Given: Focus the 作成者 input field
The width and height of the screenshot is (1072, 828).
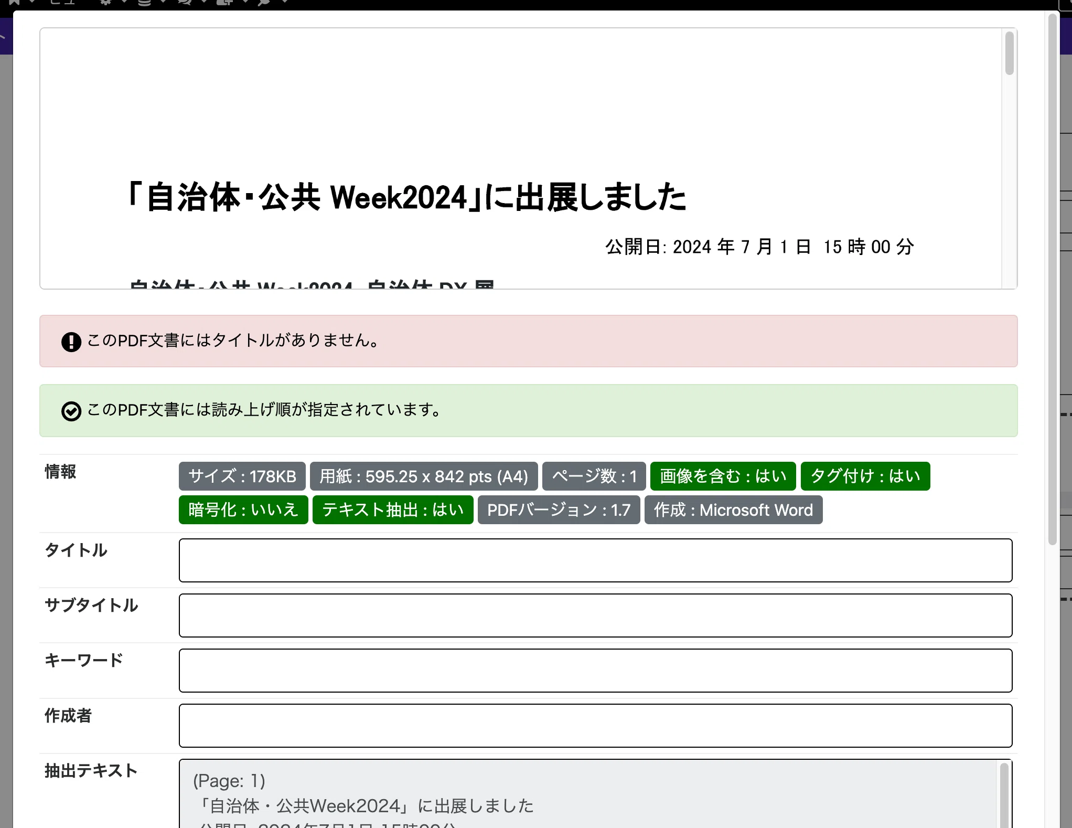Looking at the screenshot, I should pyautogui.click(x=595, y=726).
